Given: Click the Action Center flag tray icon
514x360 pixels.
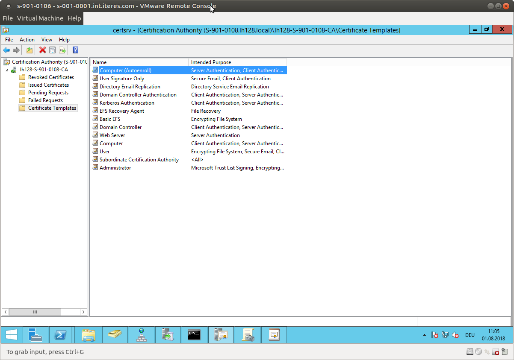Looking at the screenshot, I should [434, 335].
